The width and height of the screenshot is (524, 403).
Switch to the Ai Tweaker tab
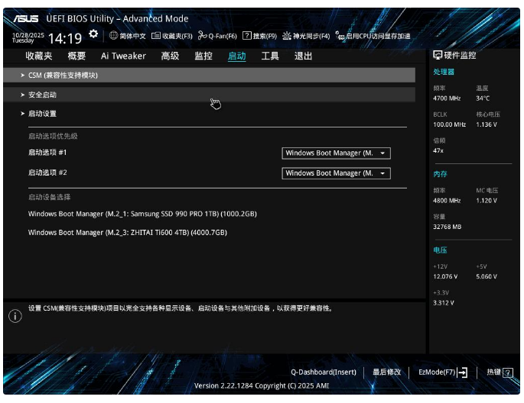pos(123,56)
